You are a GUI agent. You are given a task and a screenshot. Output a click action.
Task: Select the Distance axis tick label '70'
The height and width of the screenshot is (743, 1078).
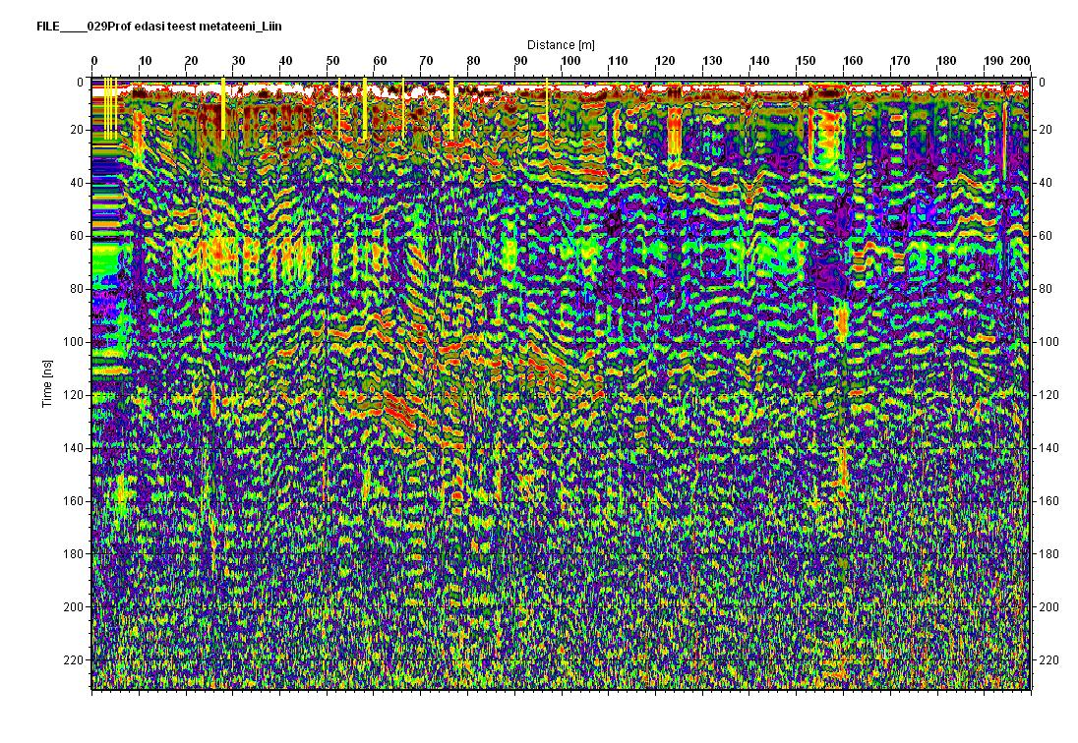[x=426, y=60]
